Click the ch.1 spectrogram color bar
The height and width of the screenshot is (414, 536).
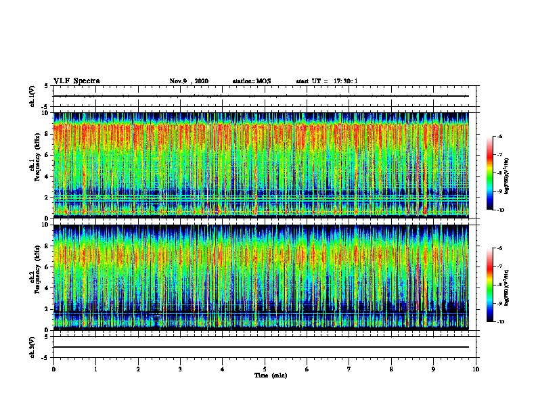[490, 173]
